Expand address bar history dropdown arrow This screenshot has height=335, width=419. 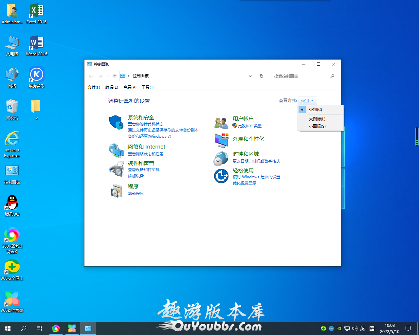250,76
